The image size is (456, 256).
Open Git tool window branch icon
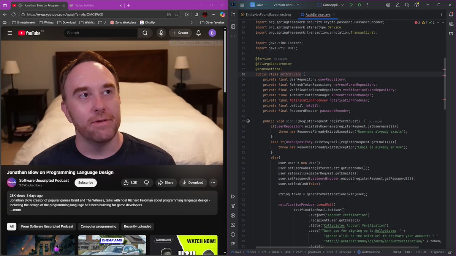click(x=233, y=244)
